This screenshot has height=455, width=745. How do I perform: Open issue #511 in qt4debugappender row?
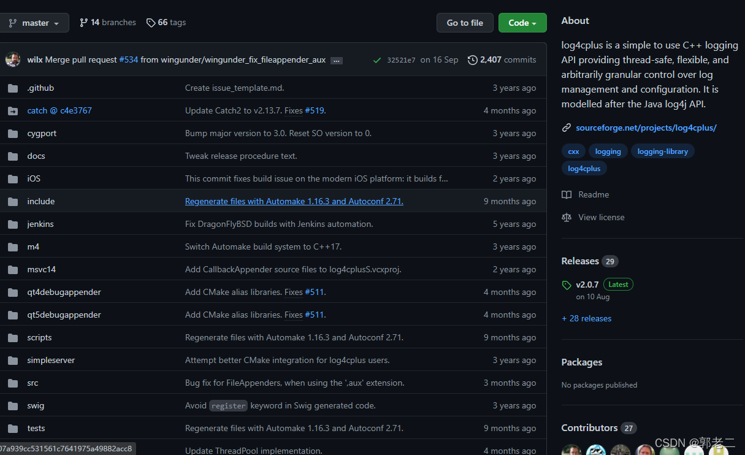click(315, 292)
